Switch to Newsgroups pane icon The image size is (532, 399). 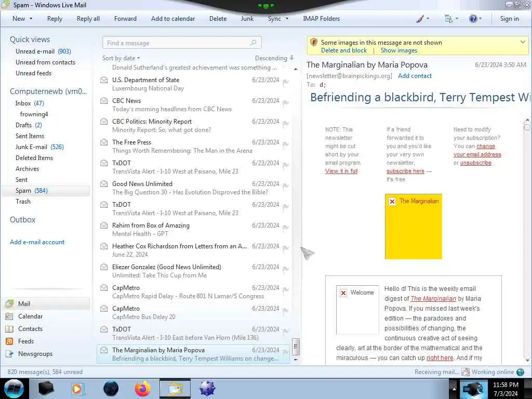(x=9, y=353)
